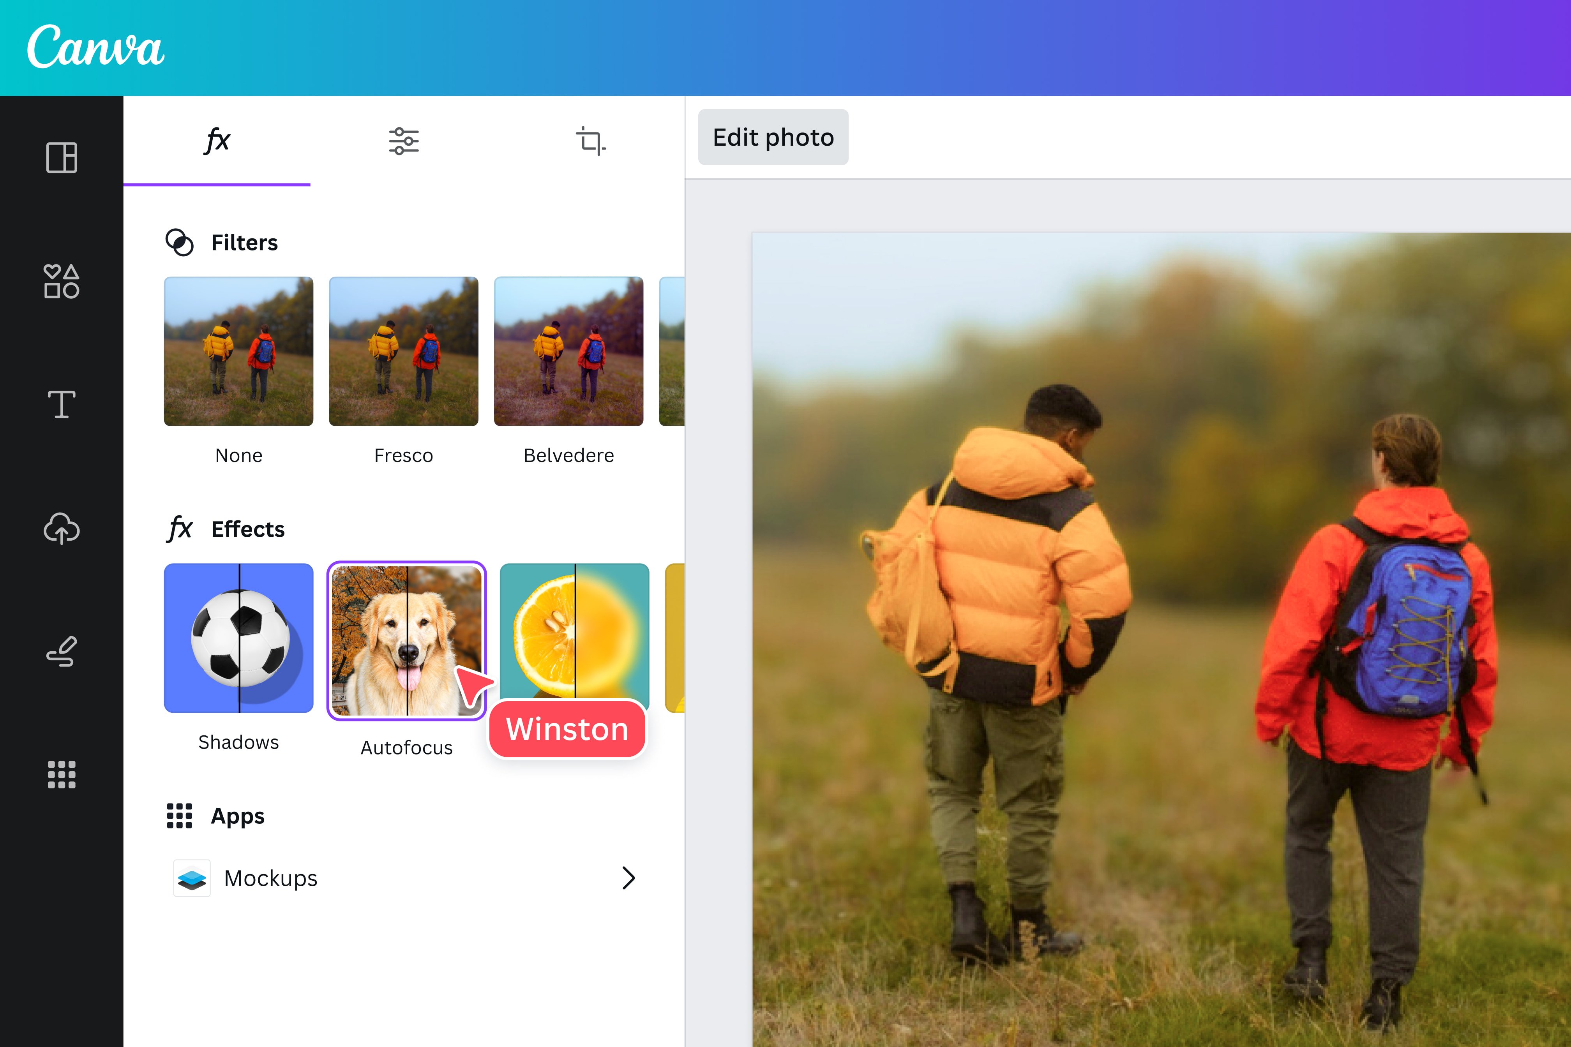
Task: Open the Apps panel from the sidebar
Action: pos(61,775)
